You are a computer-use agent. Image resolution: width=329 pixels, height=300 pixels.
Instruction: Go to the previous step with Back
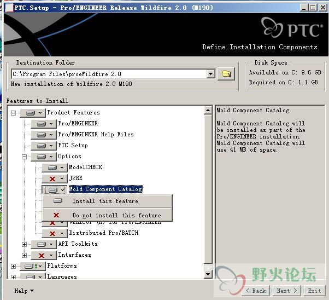(x=256, y=291)
